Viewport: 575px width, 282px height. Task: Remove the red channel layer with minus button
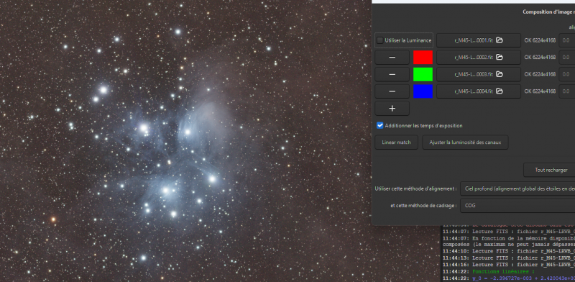(x=392, y=58)
